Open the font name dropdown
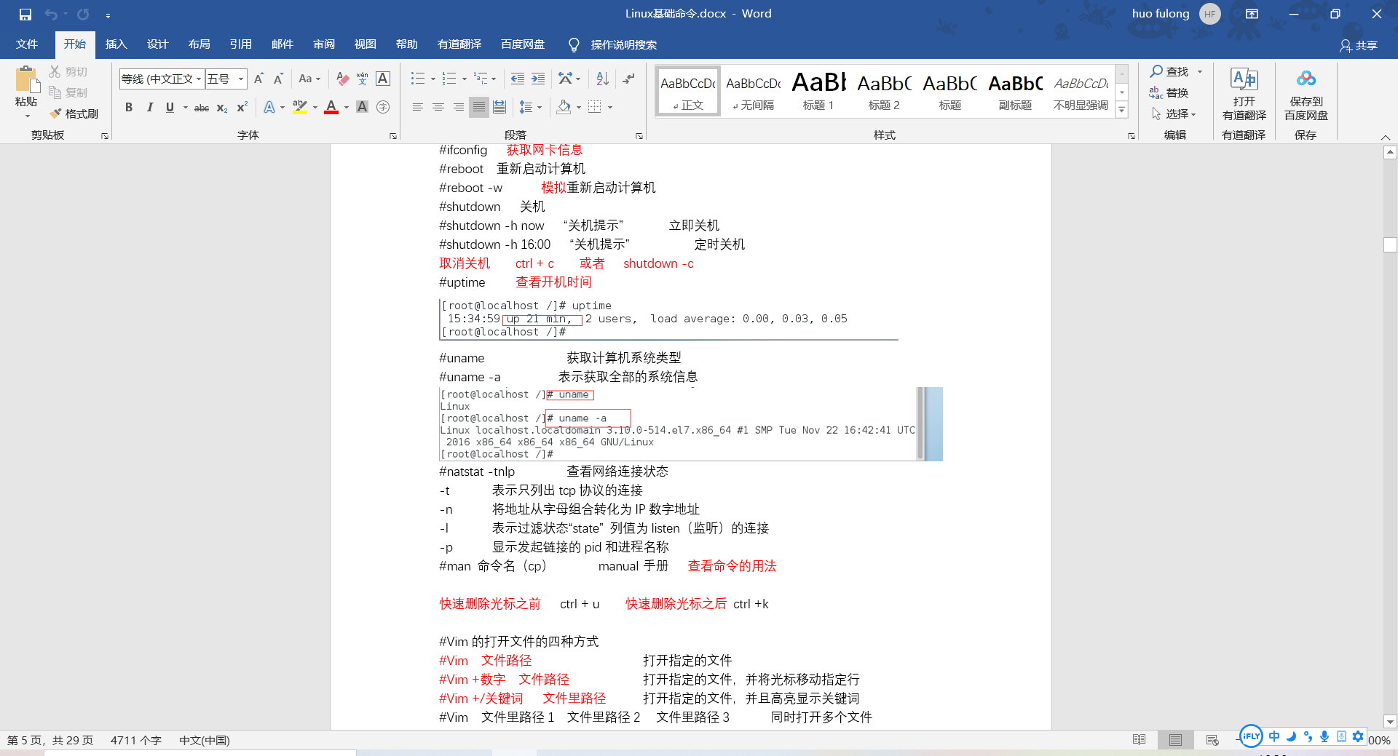Viewport: 1398px width, 756px height. click(x=199, y=79)
